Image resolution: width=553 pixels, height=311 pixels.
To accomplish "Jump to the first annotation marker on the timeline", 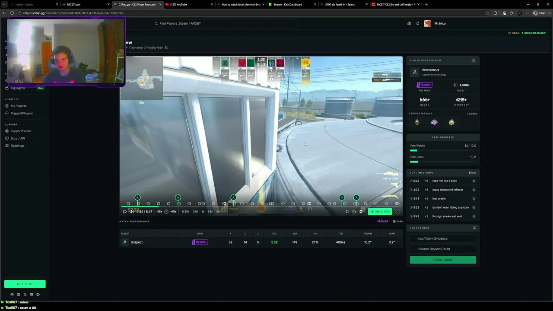I will pos(137,197).
